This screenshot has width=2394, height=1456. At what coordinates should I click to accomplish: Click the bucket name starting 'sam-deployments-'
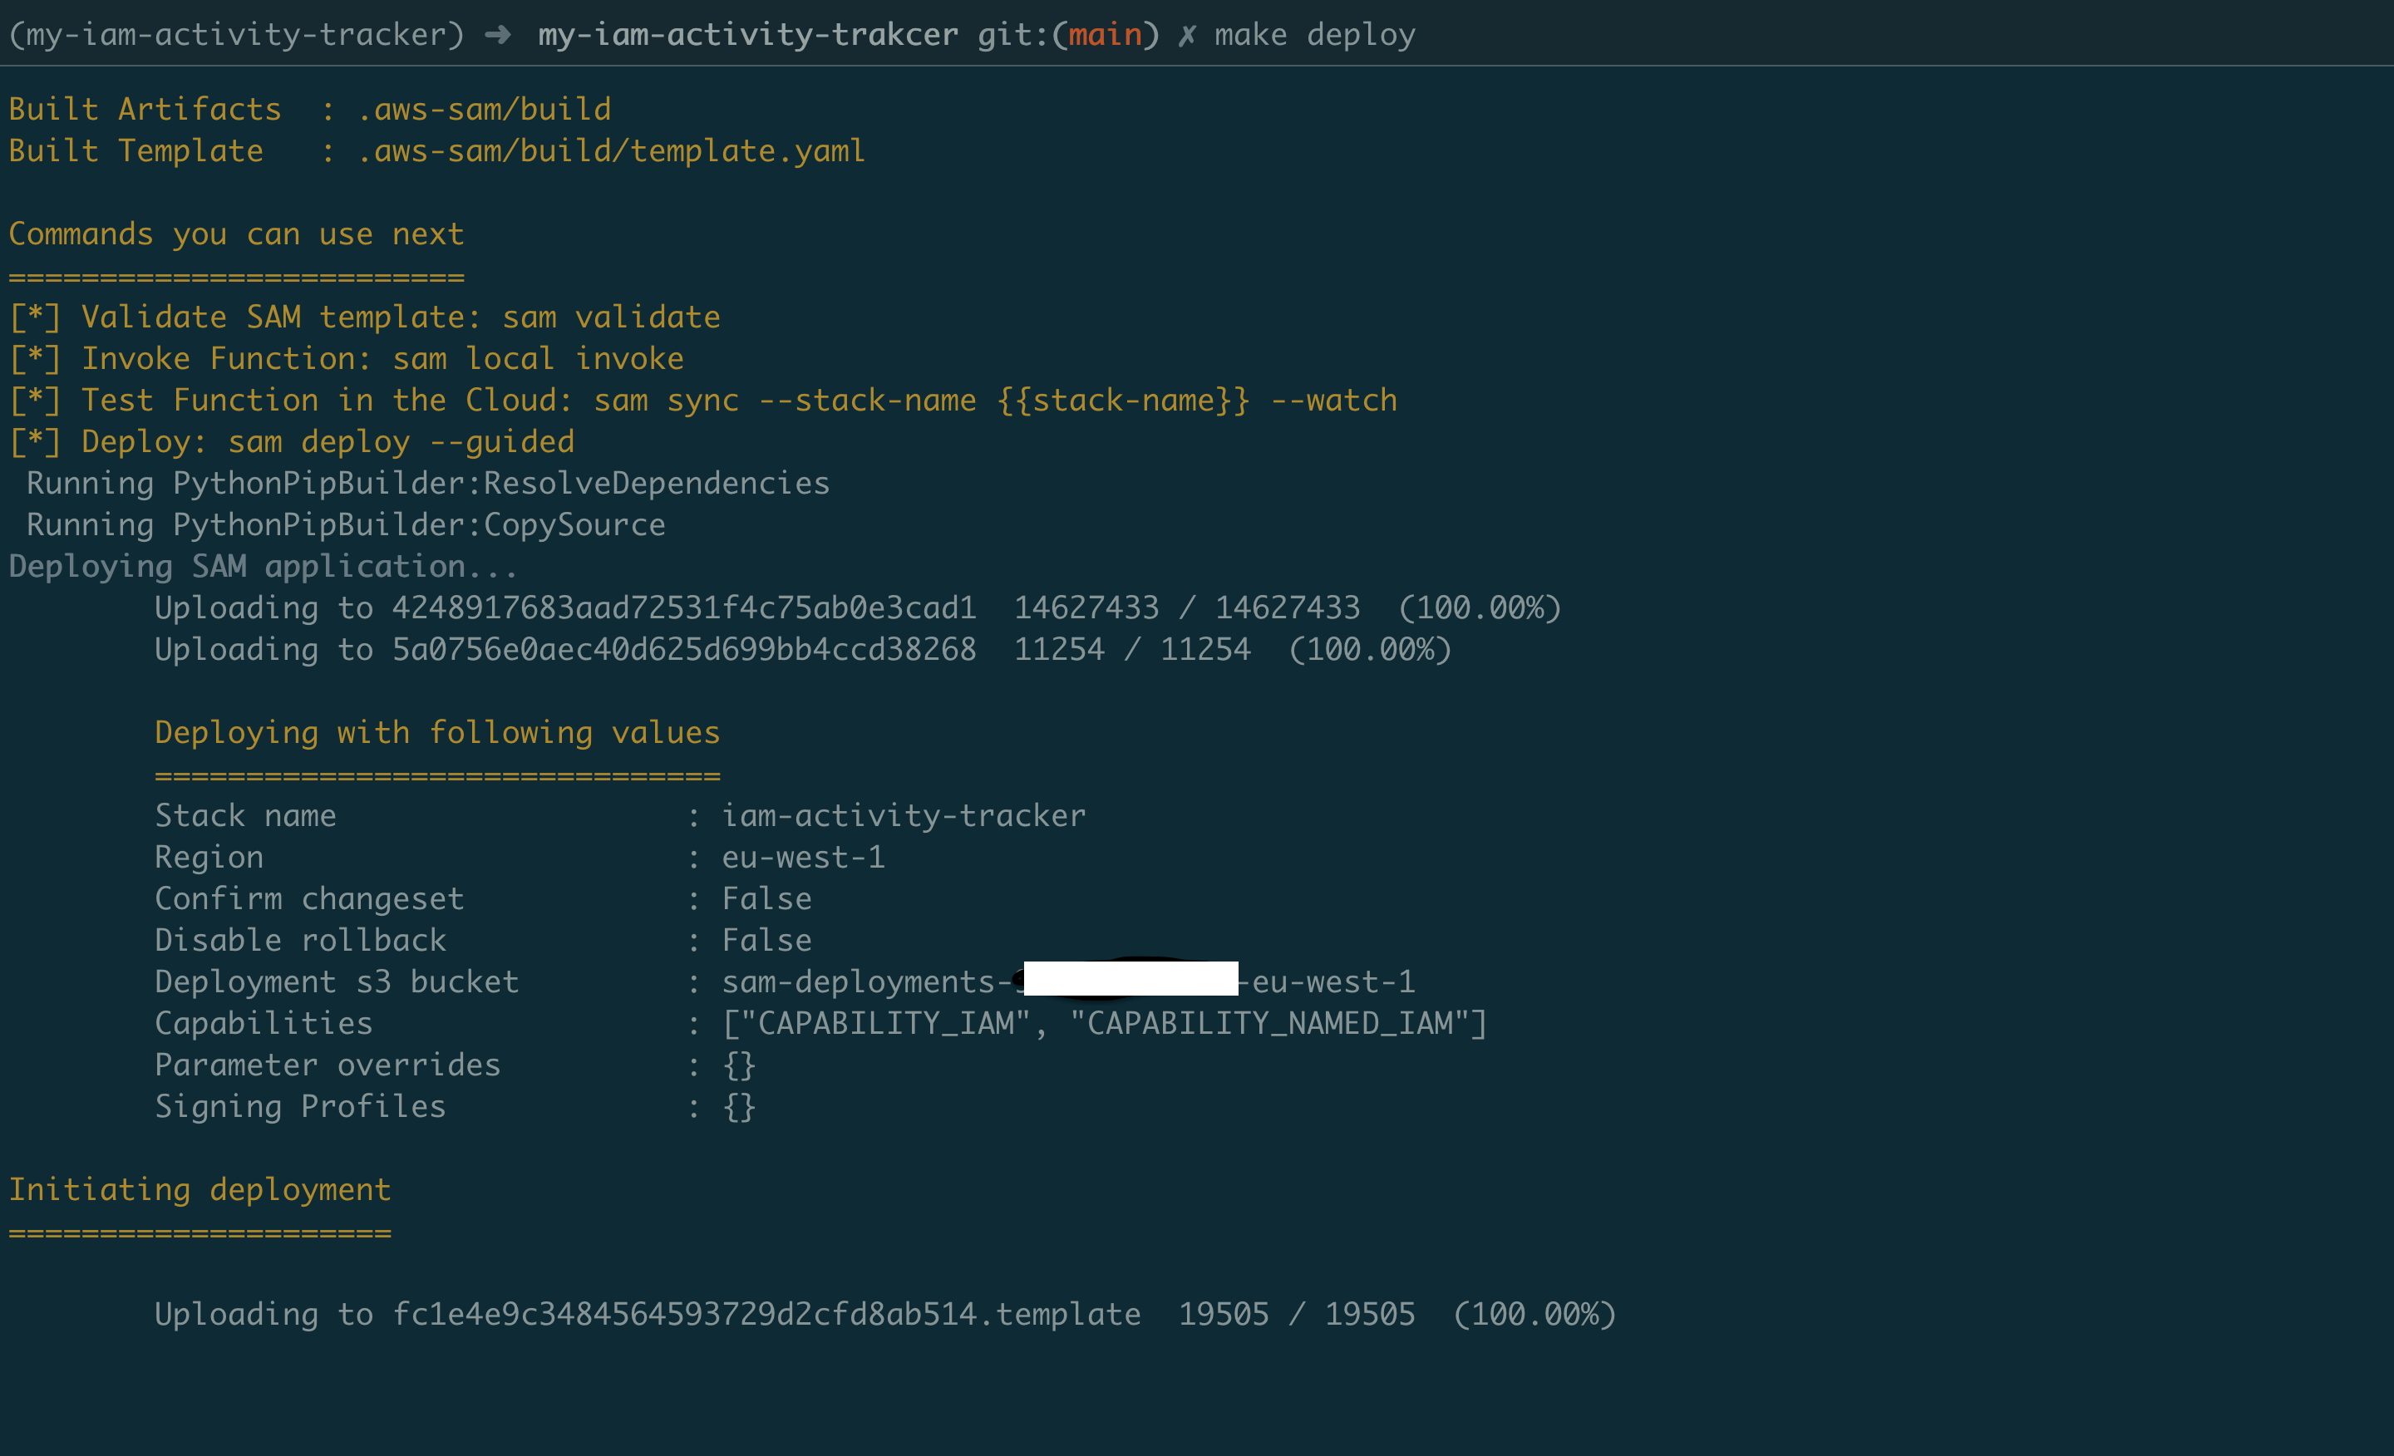point(1069,982)
